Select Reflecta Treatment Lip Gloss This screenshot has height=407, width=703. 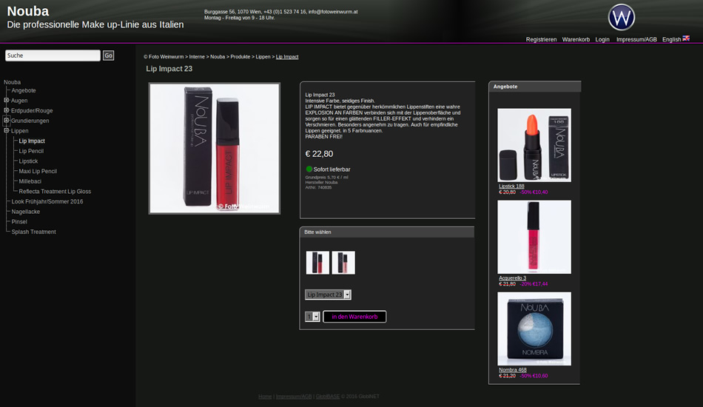[x=55, y=192]
